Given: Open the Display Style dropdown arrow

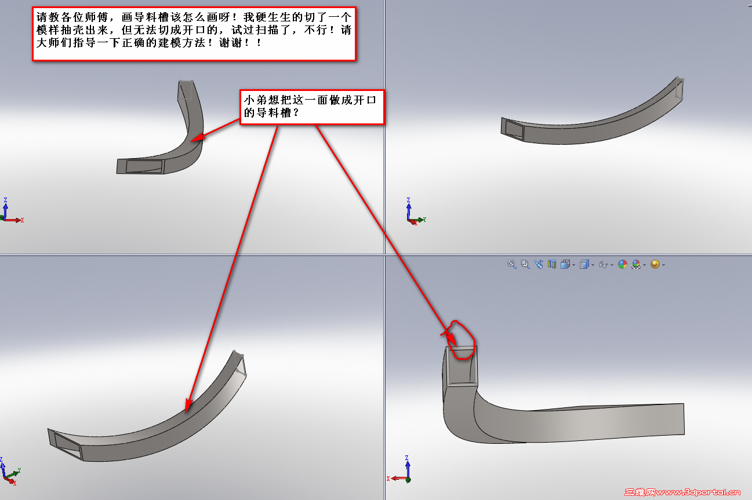Looking at the screenshot, I should (x=593, y=265).
